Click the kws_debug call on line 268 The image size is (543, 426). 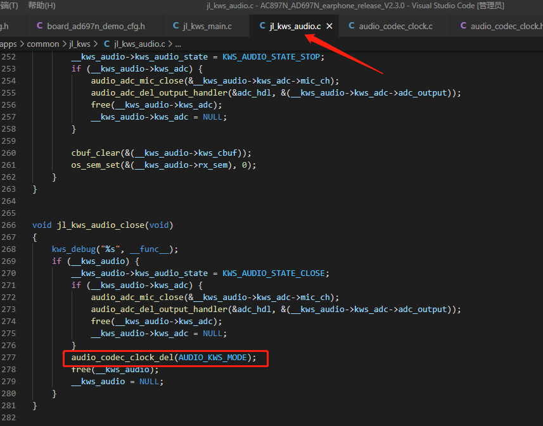(73, 249)
